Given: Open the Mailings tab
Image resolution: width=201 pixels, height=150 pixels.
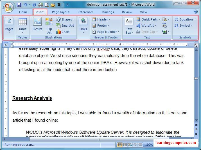Looking at the screenshot, I should [108, 12].
